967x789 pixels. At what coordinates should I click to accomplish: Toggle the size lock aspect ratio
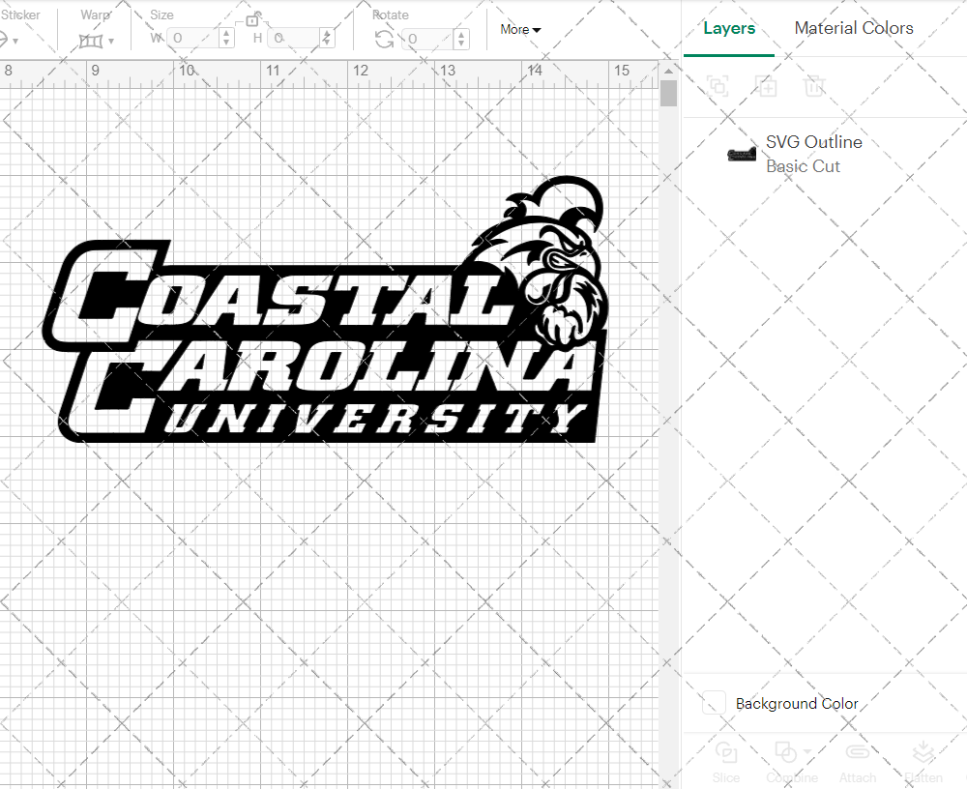[x=253, y=18]
